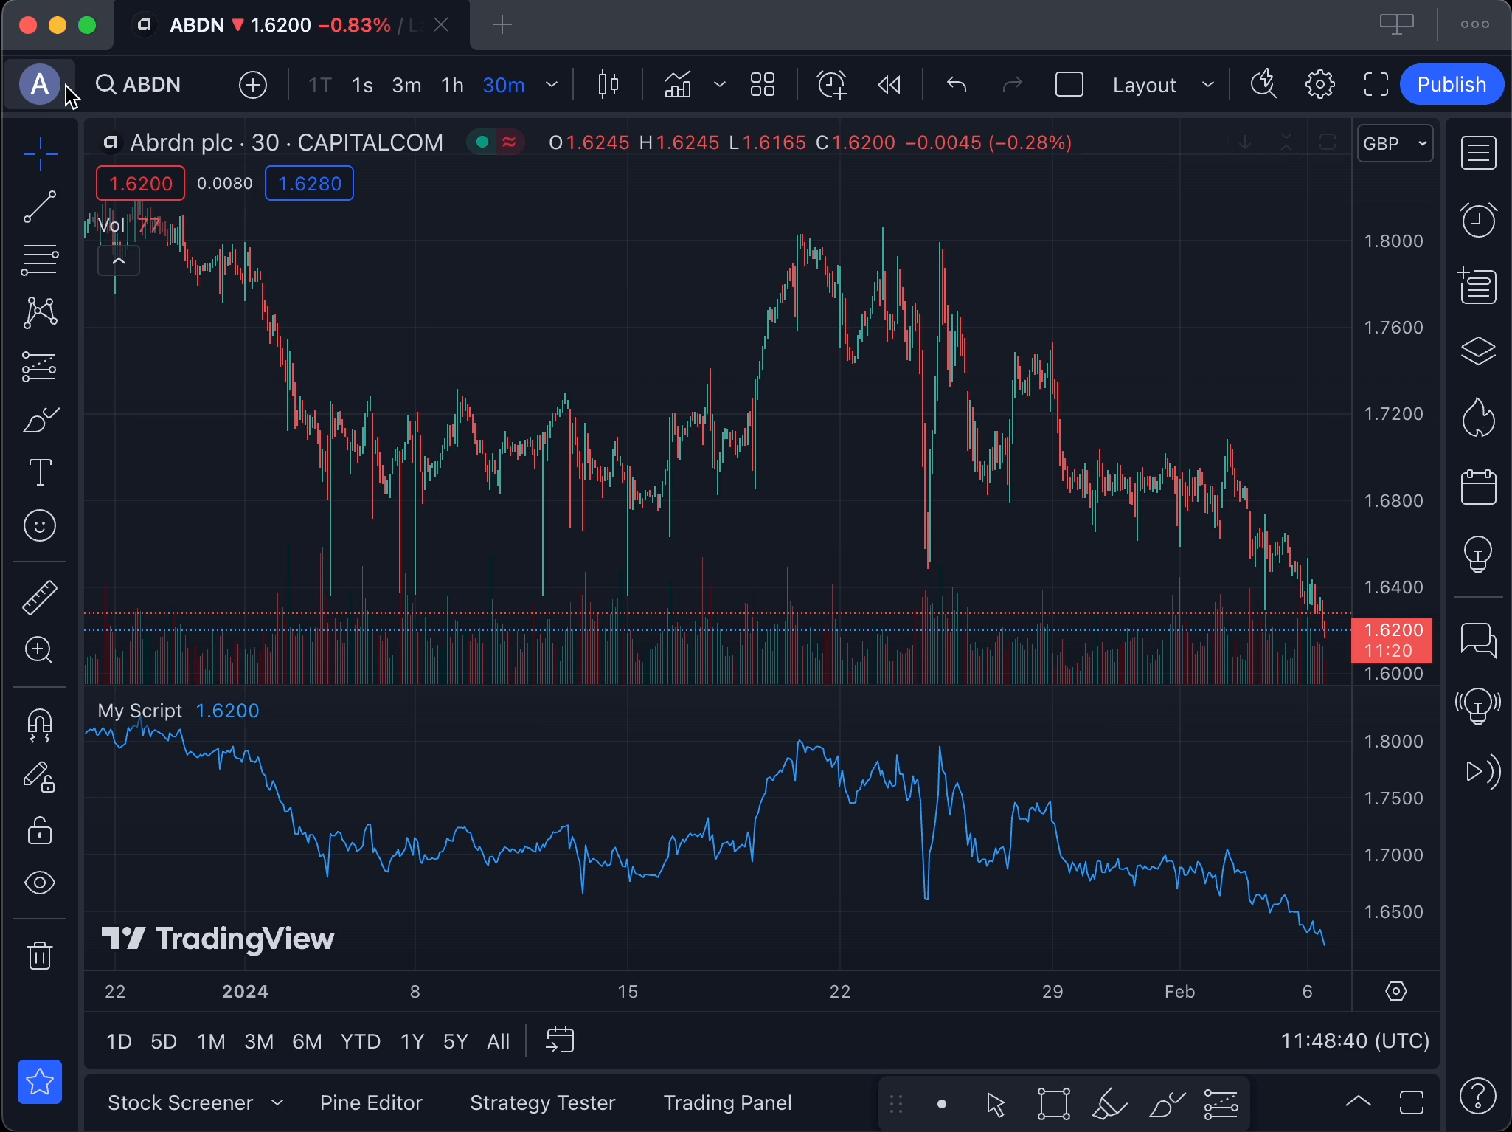Viewport: 1512px width, 1132px height.
Task: Select the text annotation tool
Action: (40, 472)
